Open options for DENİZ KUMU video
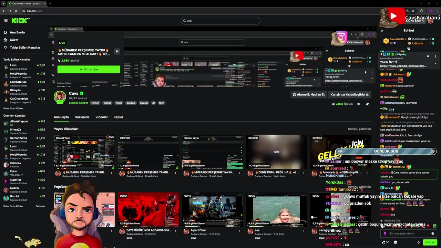 [304, 173]
